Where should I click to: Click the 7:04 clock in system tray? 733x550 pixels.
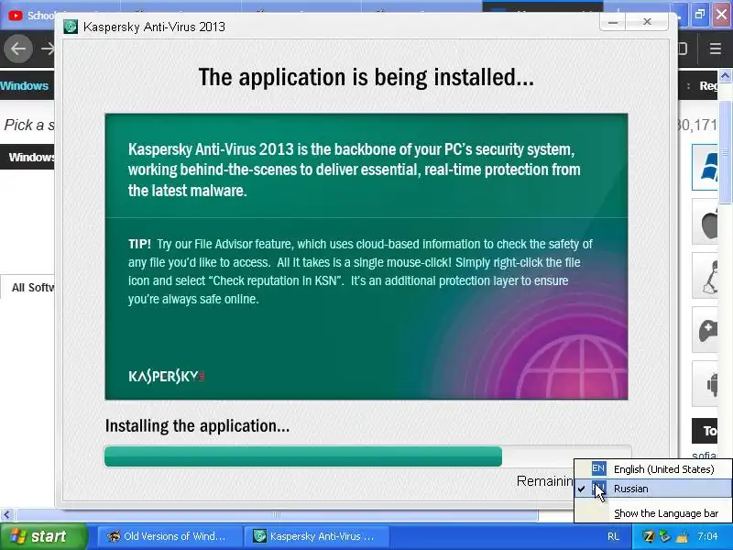point(707,536)
